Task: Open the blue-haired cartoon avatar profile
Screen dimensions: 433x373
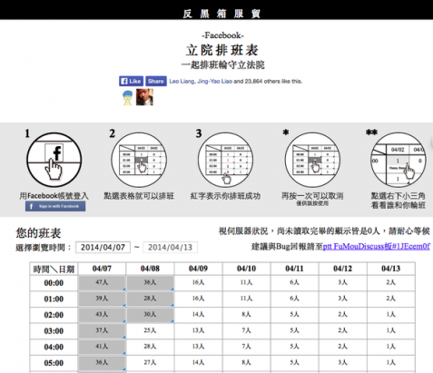Action: click(x=128, y=97)
